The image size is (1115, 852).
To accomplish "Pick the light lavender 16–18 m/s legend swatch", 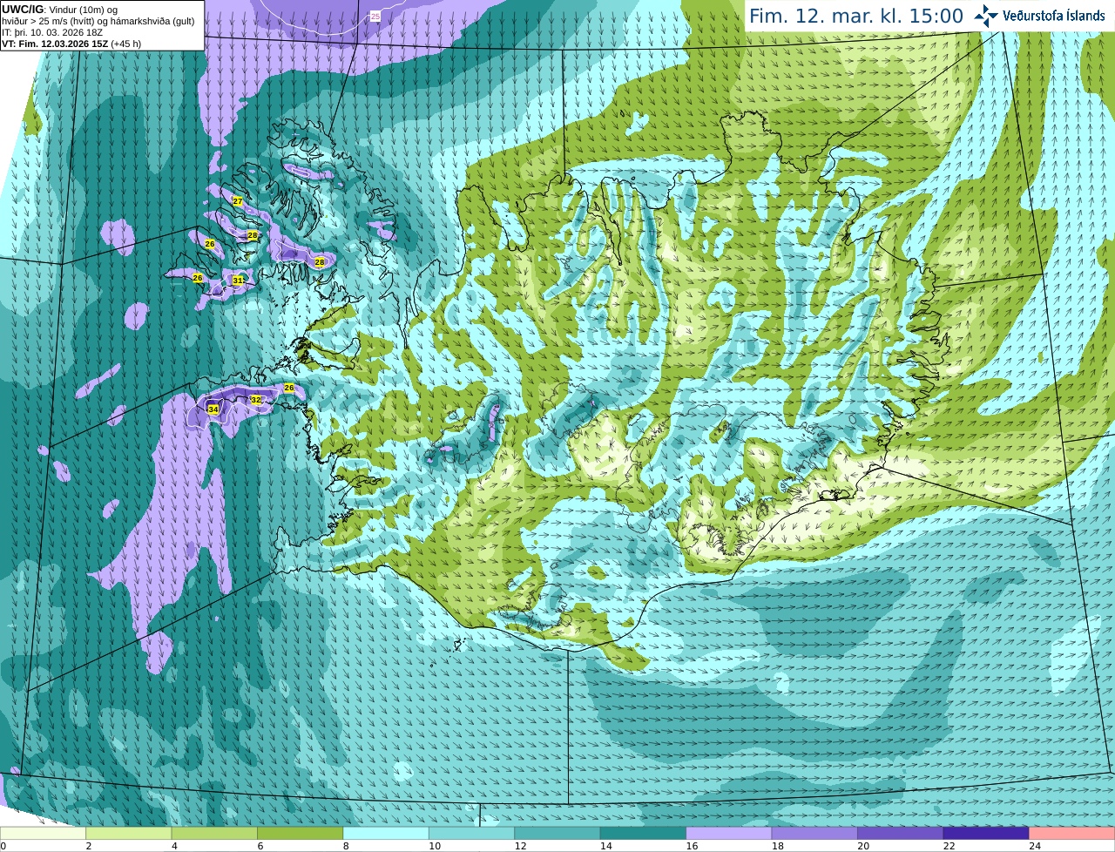I will [x=729, y=833].
